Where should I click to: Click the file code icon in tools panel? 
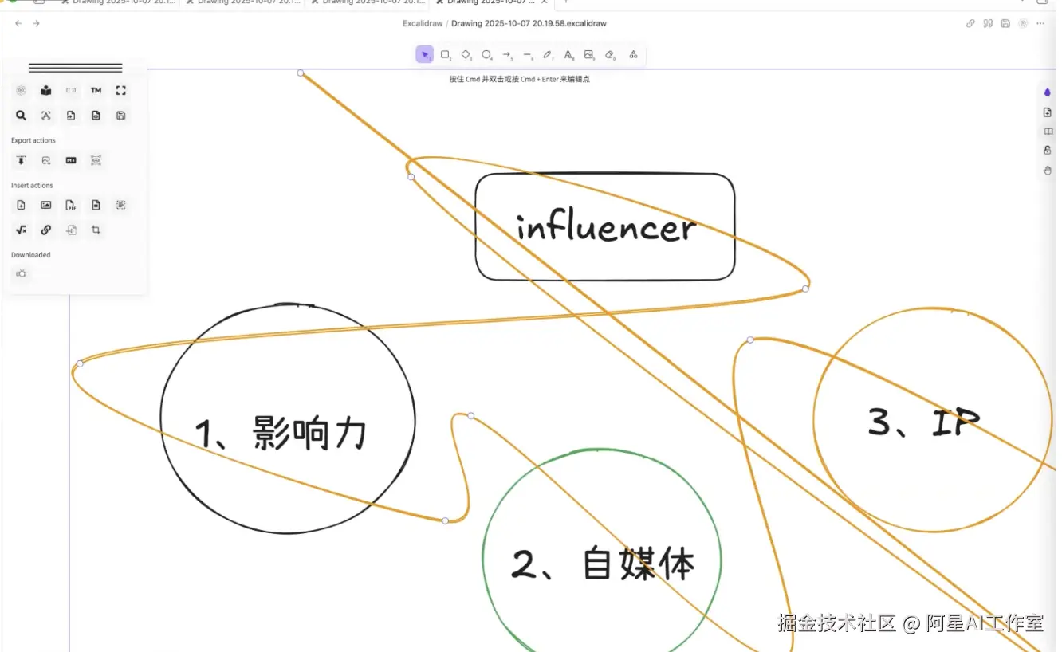[x=96, y=116]
